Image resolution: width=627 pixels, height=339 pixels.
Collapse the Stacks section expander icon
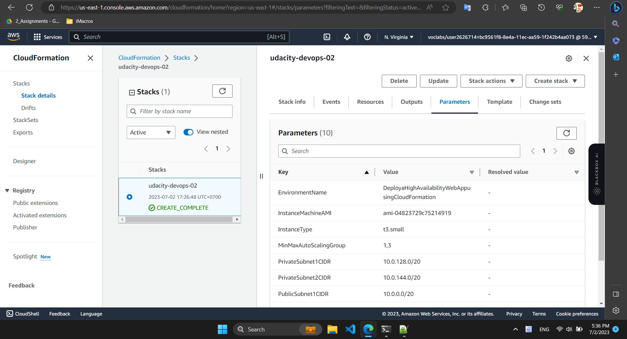132,92
